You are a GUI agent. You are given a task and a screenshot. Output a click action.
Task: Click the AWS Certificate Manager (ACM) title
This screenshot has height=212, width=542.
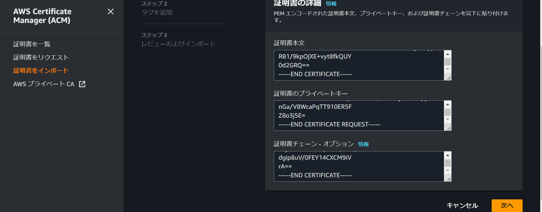click(42, 16)
